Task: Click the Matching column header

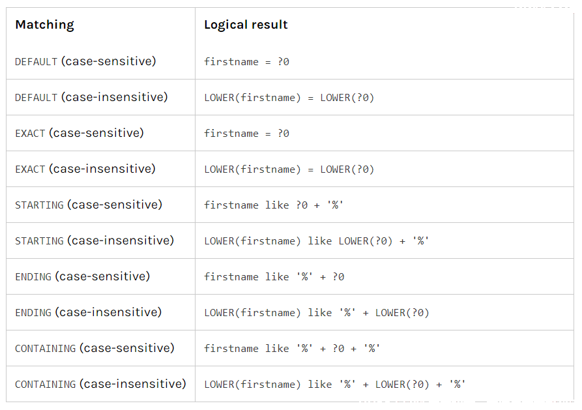Action: [x=44, y=25]
